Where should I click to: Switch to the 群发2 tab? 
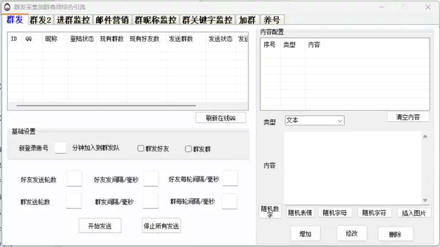[40, 20]
